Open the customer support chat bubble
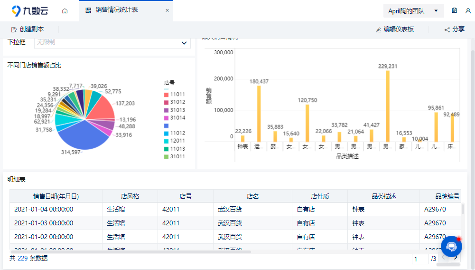Viewport: 475px width, 270px height. point(451,246)
